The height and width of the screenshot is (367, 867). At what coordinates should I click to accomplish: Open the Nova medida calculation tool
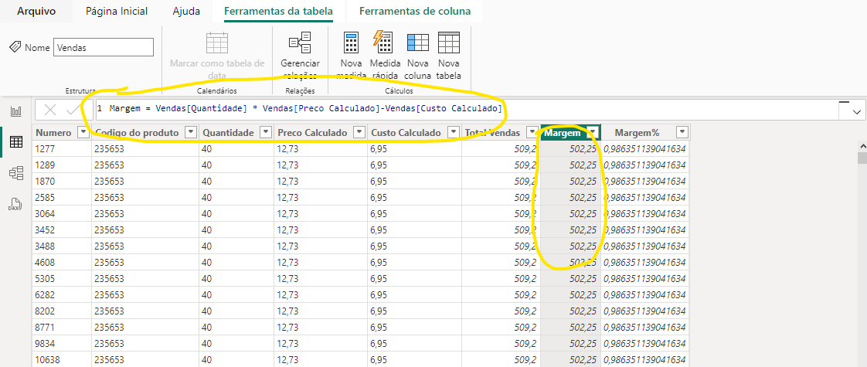(x=351, y=56)
